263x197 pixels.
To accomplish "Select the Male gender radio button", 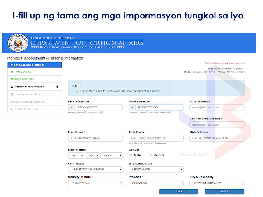I will pos(131,155).
